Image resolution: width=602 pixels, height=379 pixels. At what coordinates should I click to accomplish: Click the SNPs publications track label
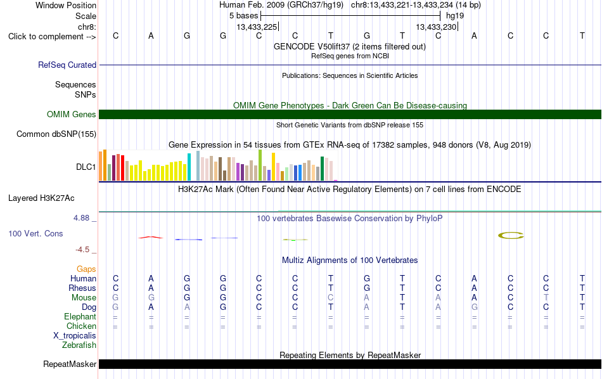tap(86, 94)
